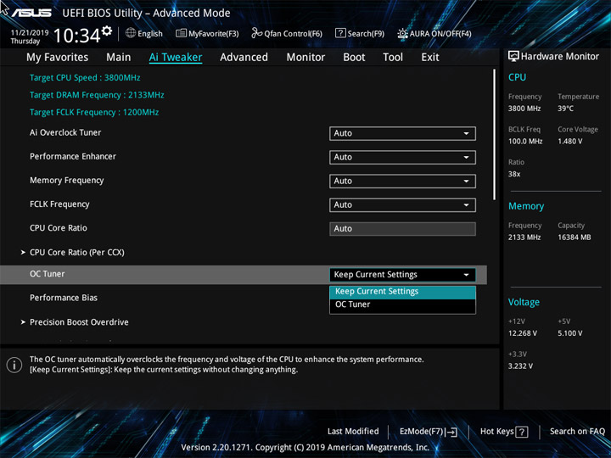Open Ai Overclock Tuner dropdown

pyautogui.click(x=402, y=133)
